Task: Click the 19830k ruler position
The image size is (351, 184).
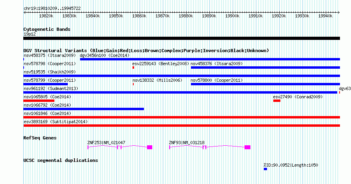Action: (69, 16)
